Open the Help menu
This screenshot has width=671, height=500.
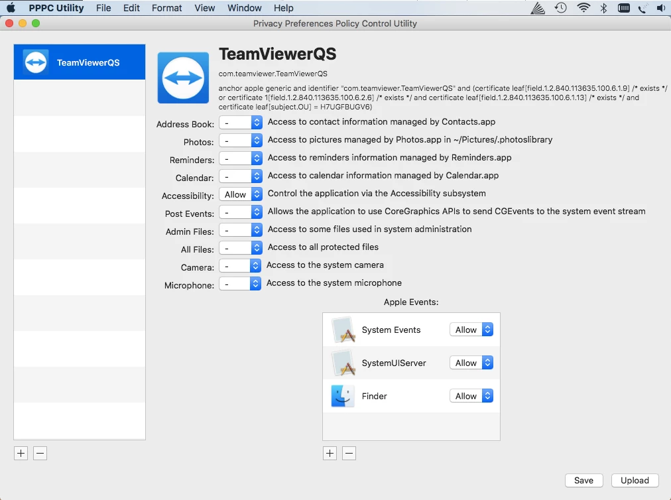click(284, 8)
